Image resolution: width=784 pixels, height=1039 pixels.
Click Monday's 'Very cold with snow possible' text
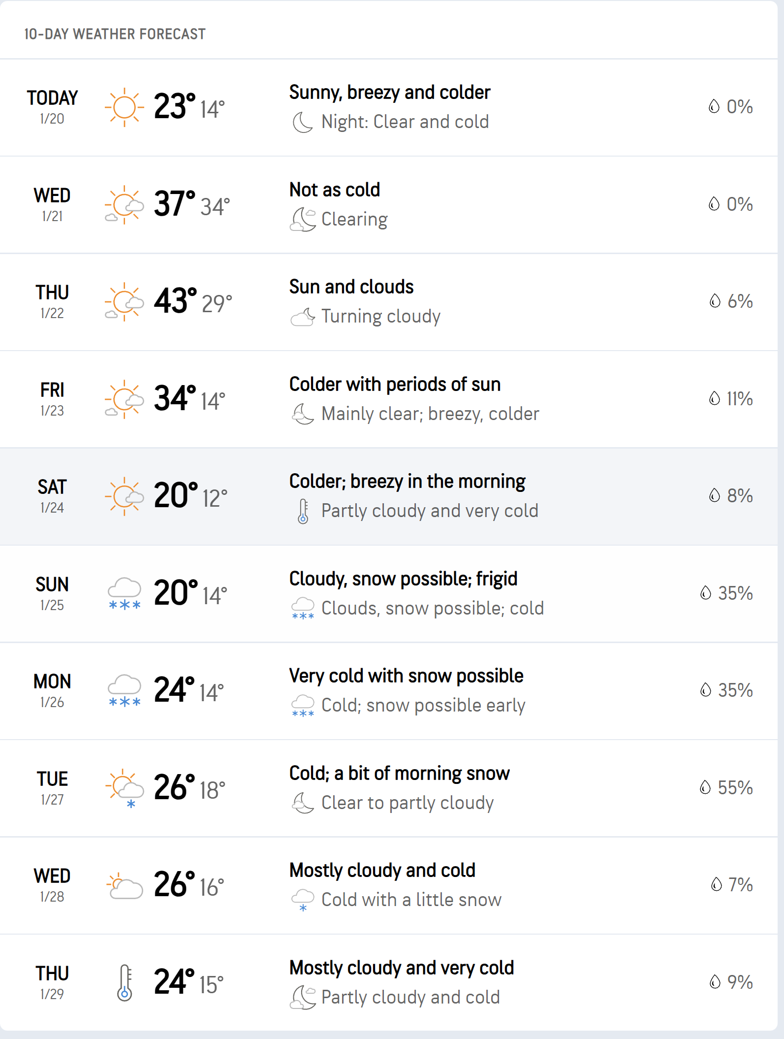point(406,676)
